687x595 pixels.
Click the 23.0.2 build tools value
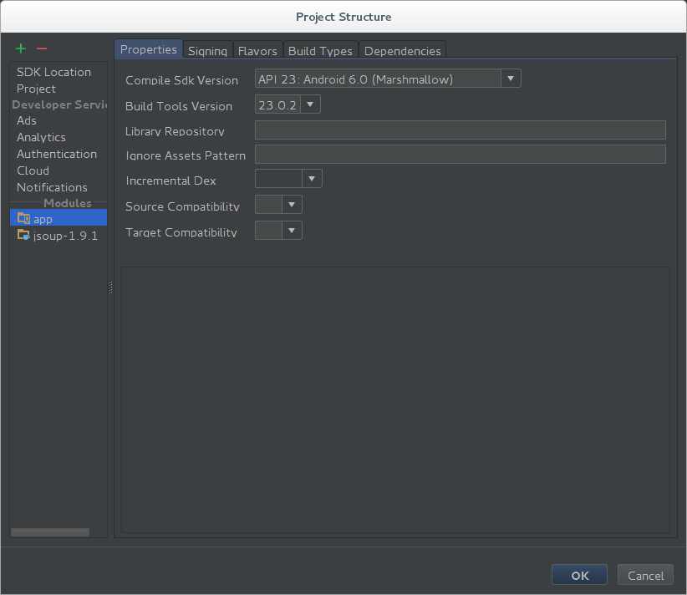(277, 104)
